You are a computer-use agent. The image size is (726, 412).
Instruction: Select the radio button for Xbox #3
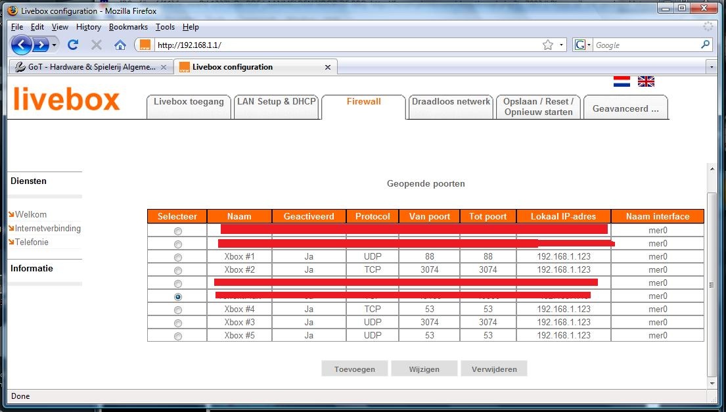tap(178, 323)
